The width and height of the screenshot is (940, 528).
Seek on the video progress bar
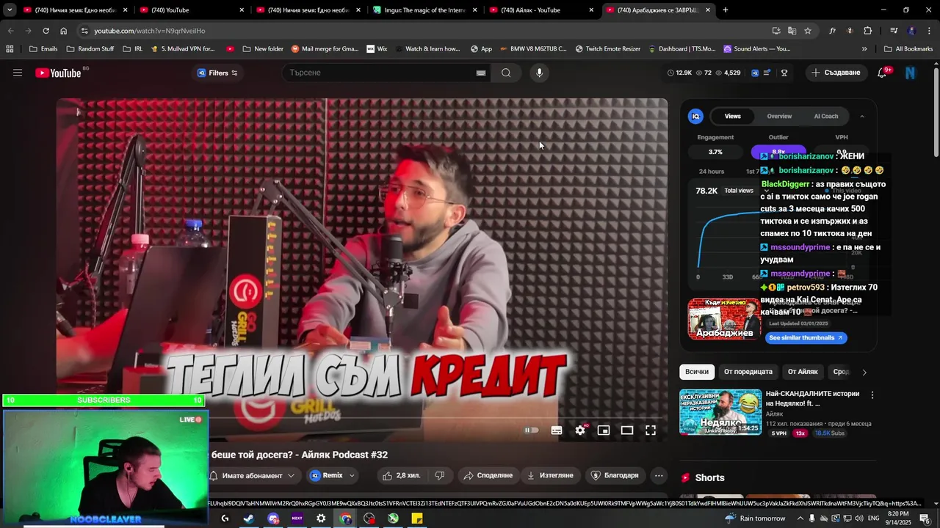(362, 417)
